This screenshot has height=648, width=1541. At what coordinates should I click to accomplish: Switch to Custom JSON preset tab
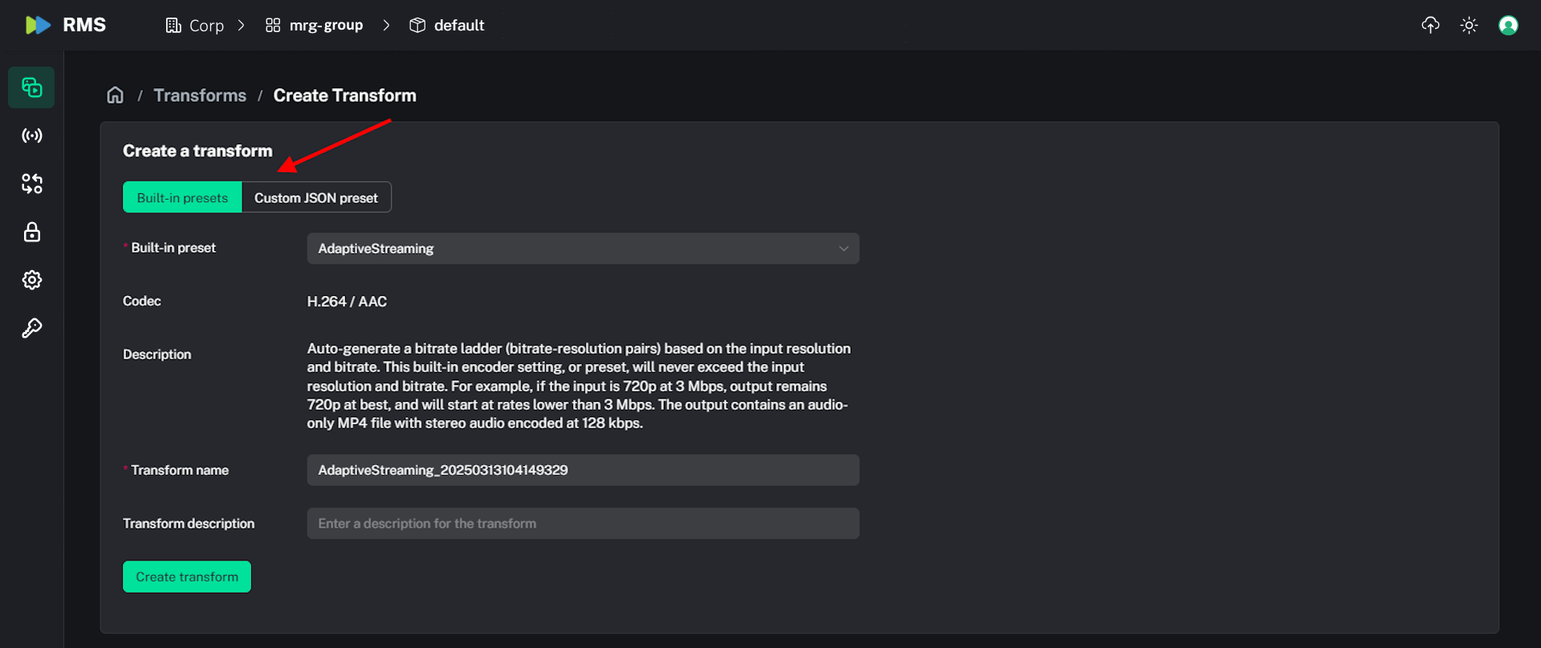316,197
